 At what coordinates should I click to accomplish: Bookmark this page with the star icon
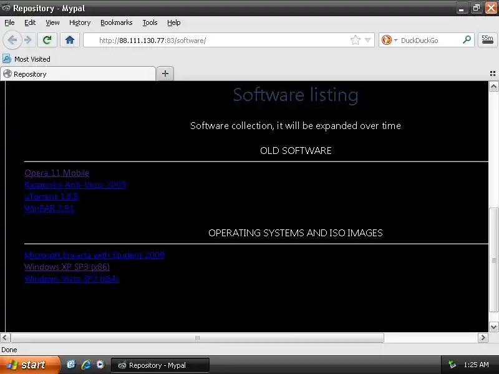(355, 40)
